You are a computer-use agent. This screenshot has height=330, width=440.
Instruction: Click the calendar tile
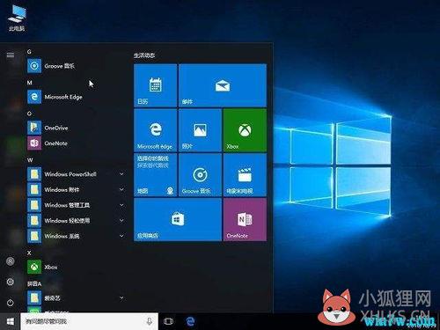coord(156,85)
